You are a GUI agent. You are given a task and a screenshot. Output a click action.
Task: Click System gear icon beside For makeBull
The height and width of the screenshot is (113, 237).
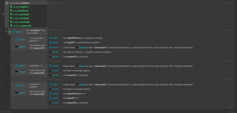click(x=14, y=32)
